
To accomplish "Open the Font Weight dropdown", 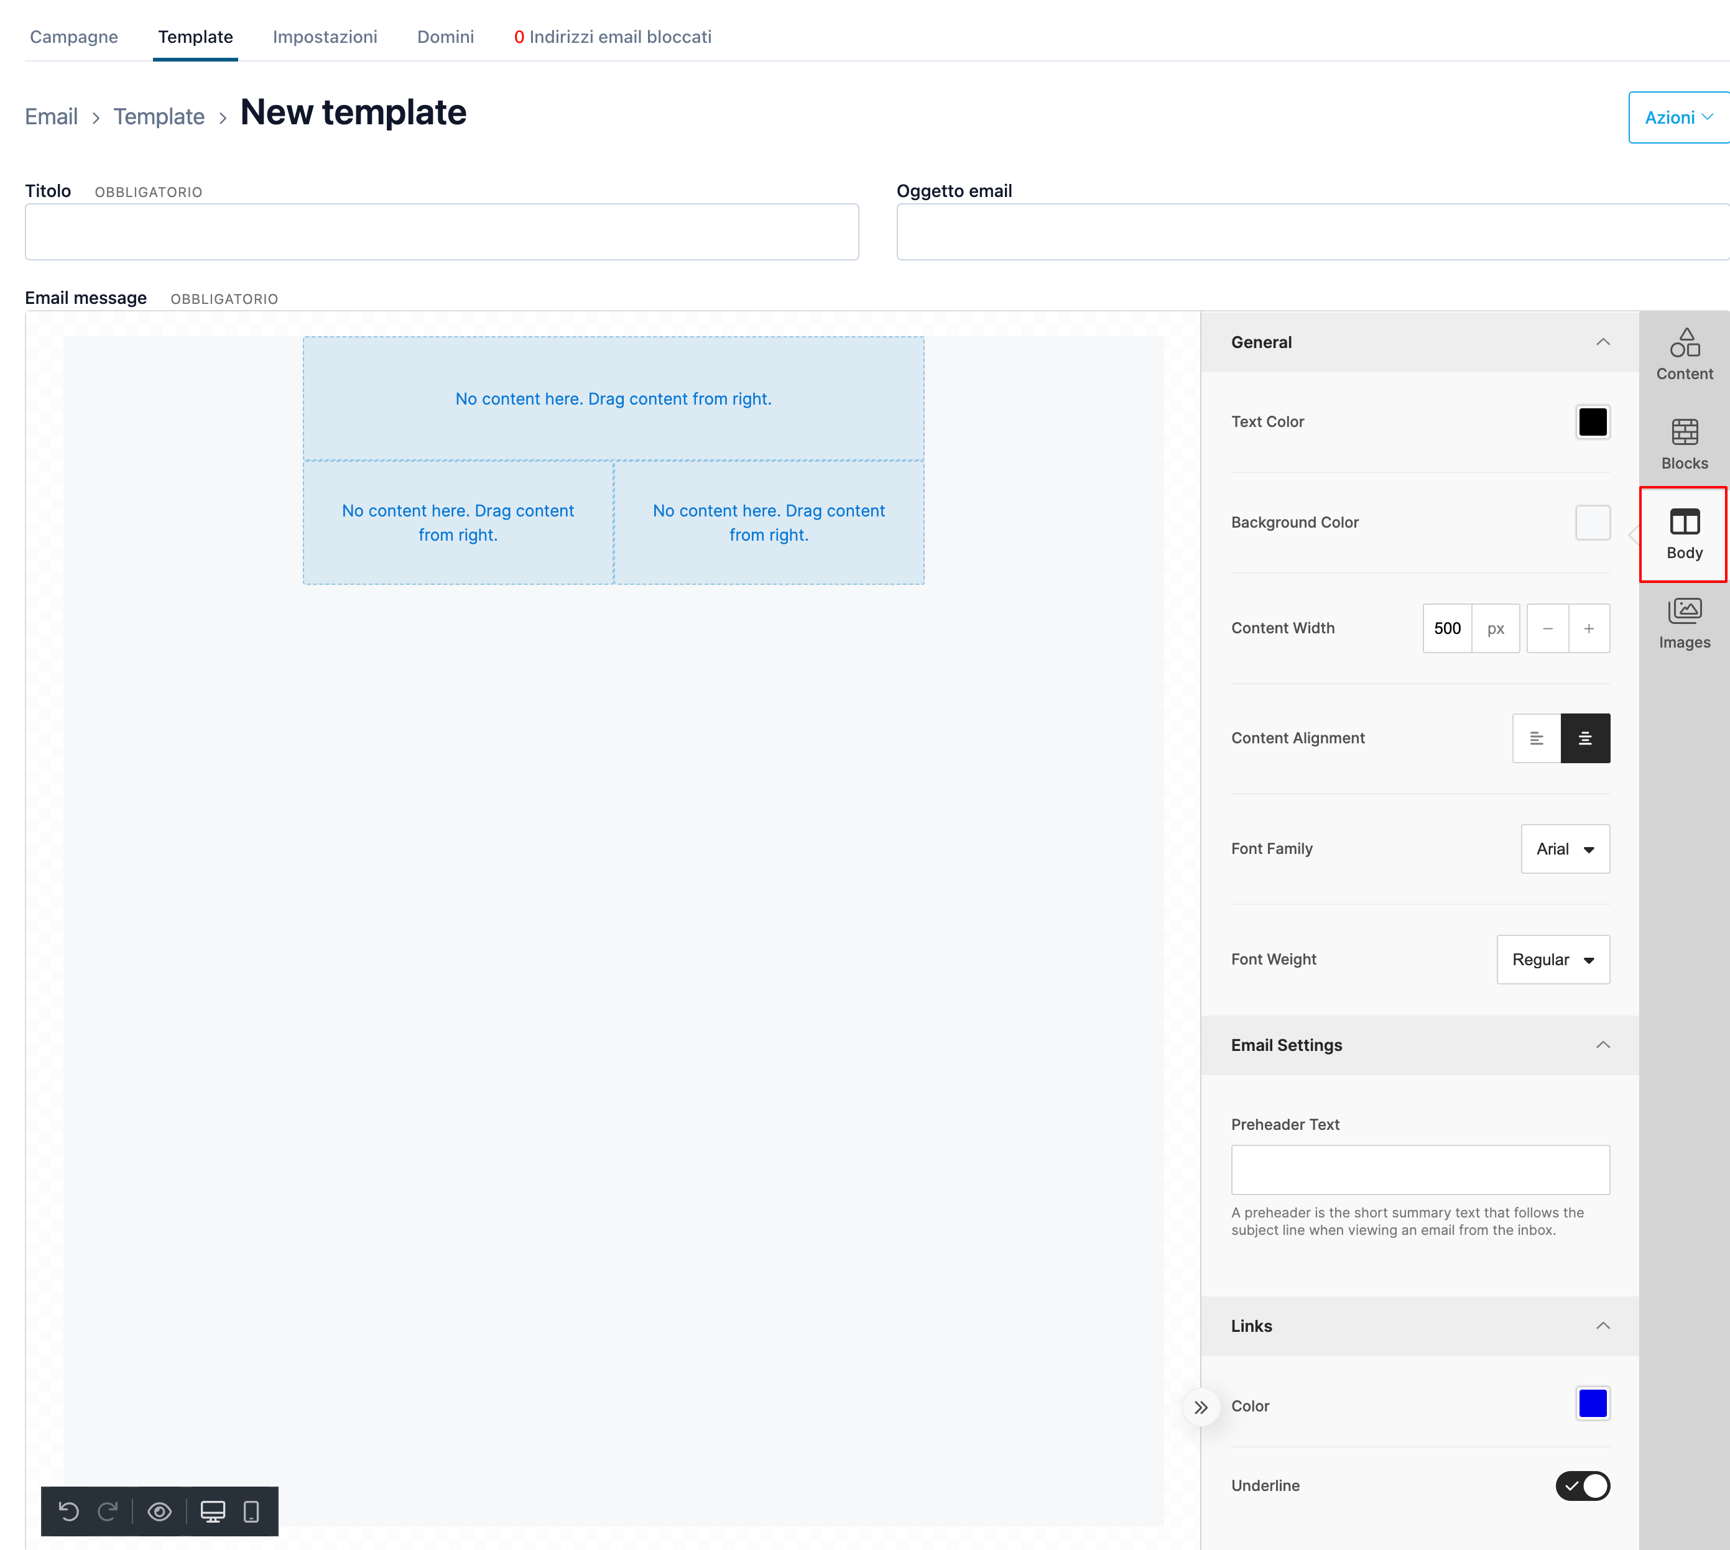I will (x=1553, y=960).
